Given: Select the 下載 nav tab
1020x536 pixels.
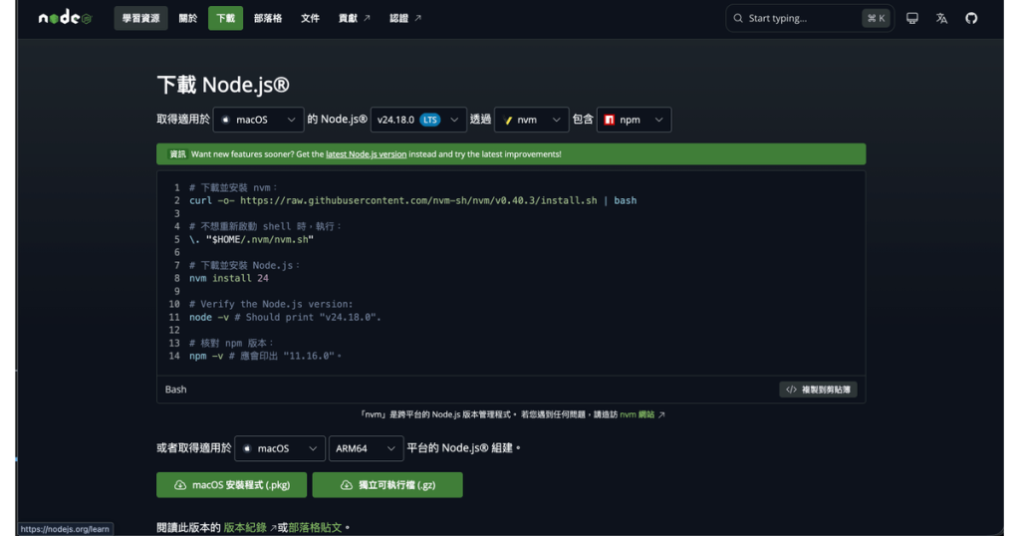Looking at the screenshot, I should 225,18.
